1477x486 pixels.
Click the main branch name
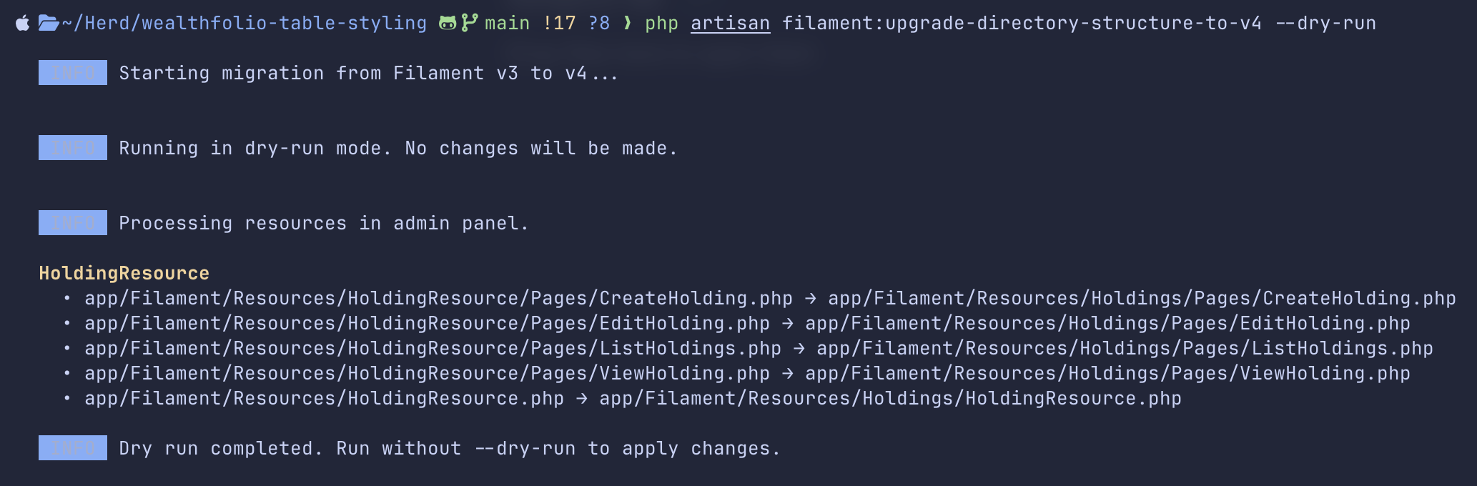(507, 24)
